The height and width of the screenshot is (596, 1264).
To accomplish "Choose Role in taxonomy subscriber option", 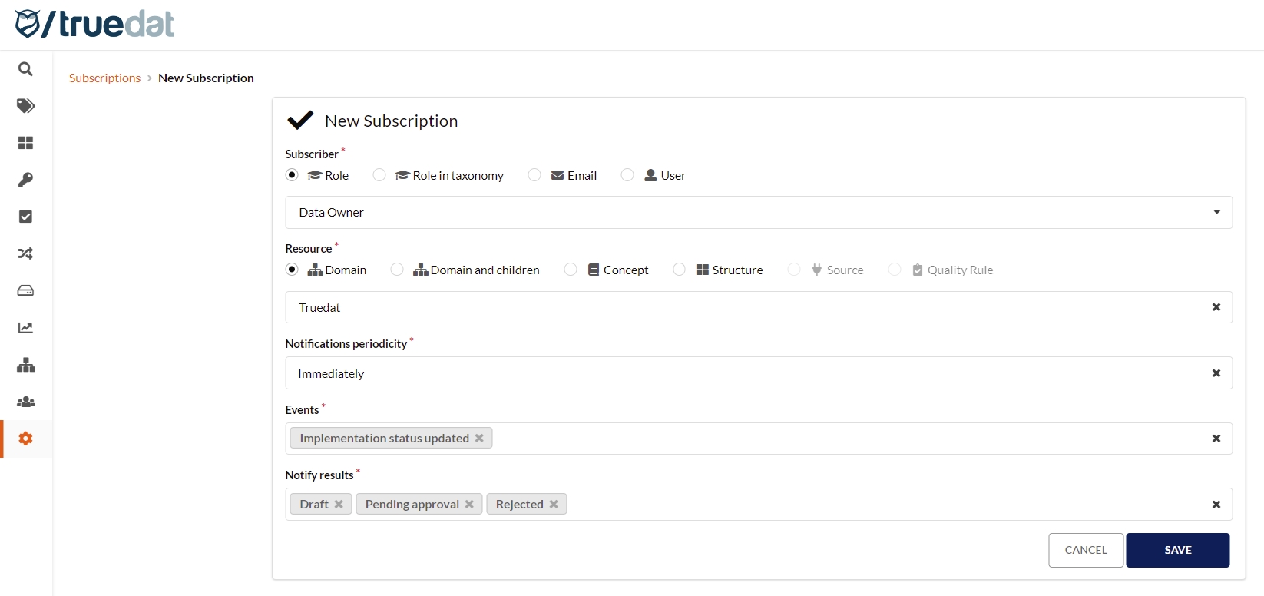I will 379,175.
